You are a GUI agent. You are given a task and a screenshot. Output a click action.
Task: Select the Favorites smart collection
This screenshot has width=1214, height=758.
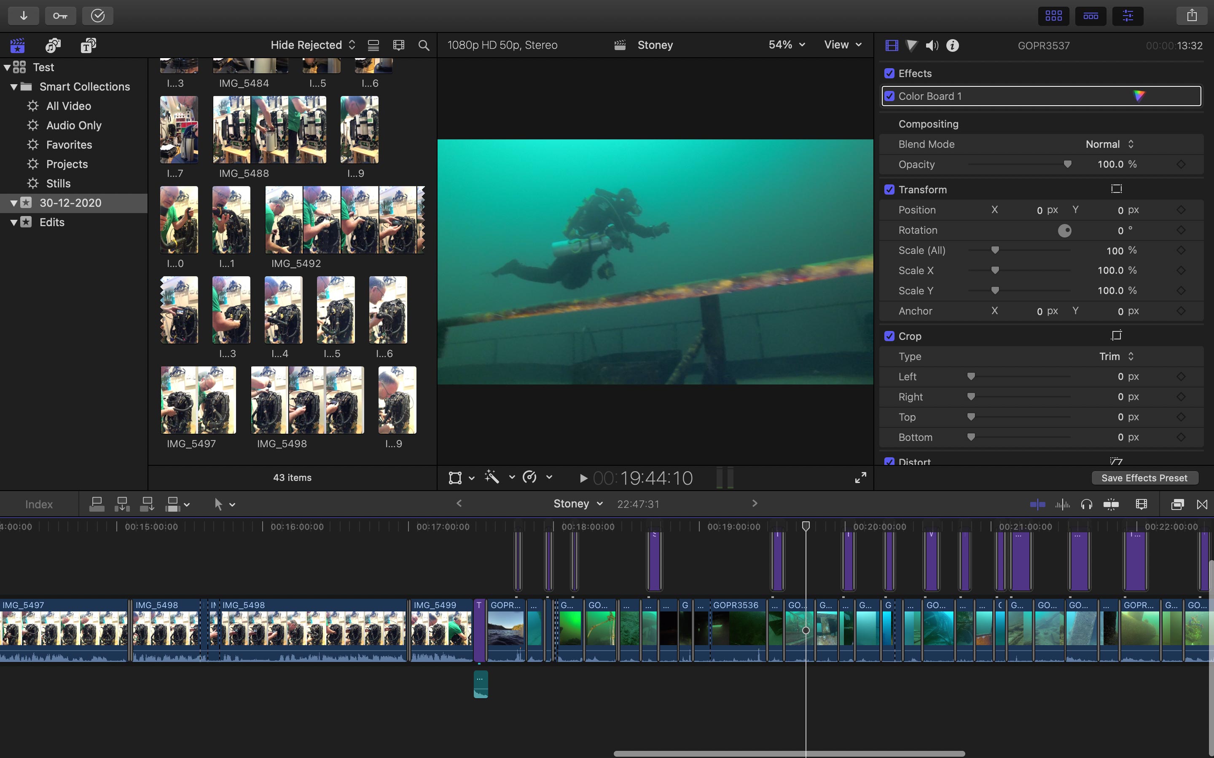(69, 145)
